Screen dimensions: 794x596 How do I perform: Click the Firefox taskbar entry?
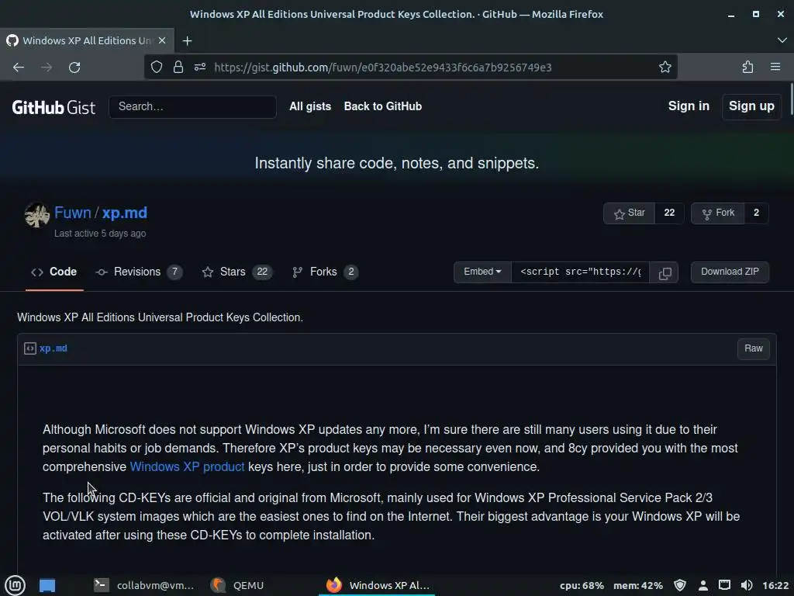tap(378, 585)
